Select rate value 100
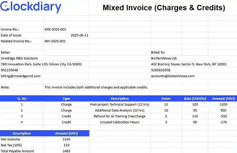This screenshot has width=237, height=153. (195, 104)
